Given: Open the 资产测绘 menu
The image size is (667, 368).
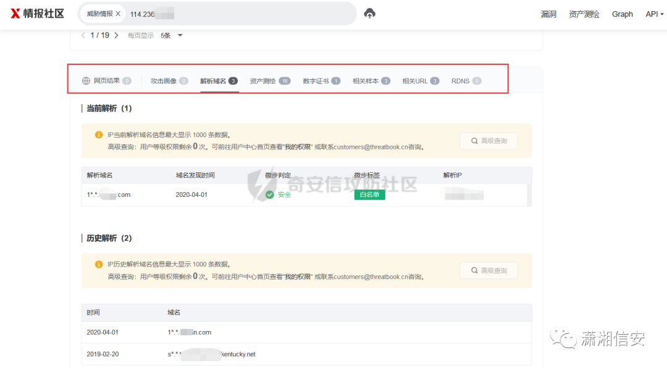Looking at the screenshot, I should (x=584, y=14).
